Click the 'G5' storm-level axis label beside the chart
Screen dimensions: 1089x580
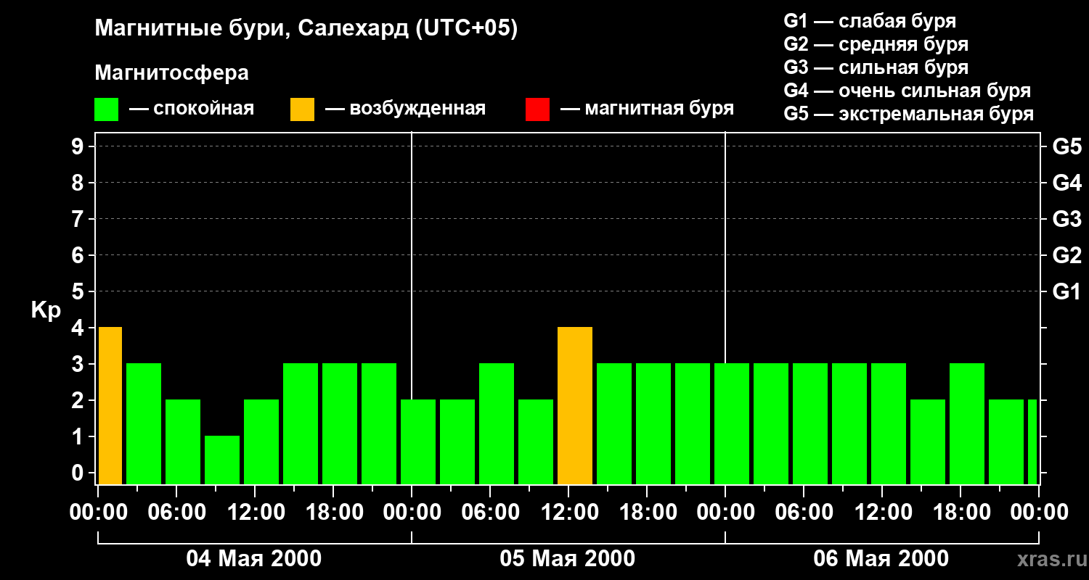click(x=1067, y=146)
